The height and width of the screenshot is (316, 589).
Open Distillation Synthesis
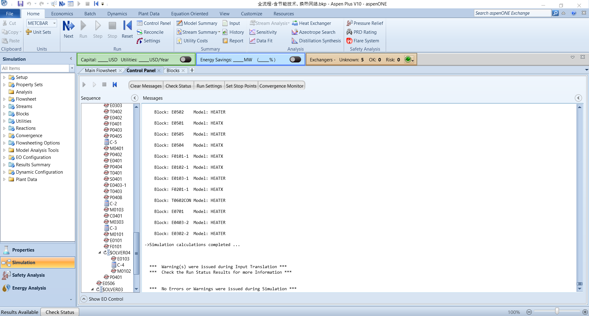[x=316, y=41]
